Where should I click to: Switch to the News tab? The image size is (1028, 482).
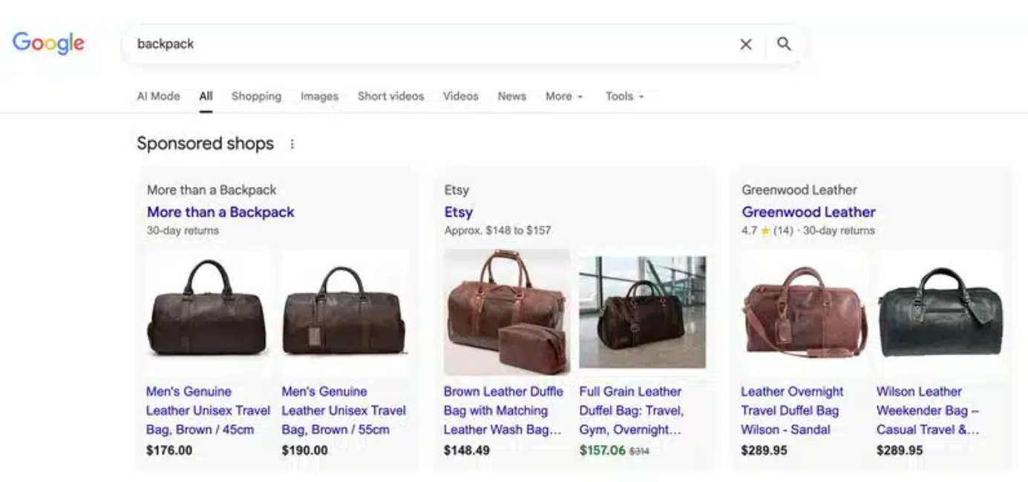point(511,96)
